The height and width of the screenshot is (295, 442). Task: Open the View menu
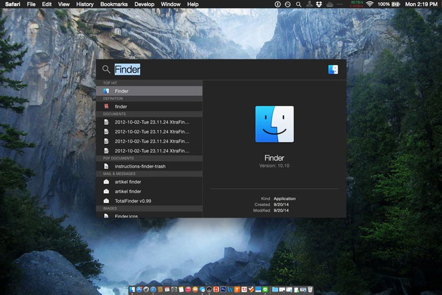[64, 4]
